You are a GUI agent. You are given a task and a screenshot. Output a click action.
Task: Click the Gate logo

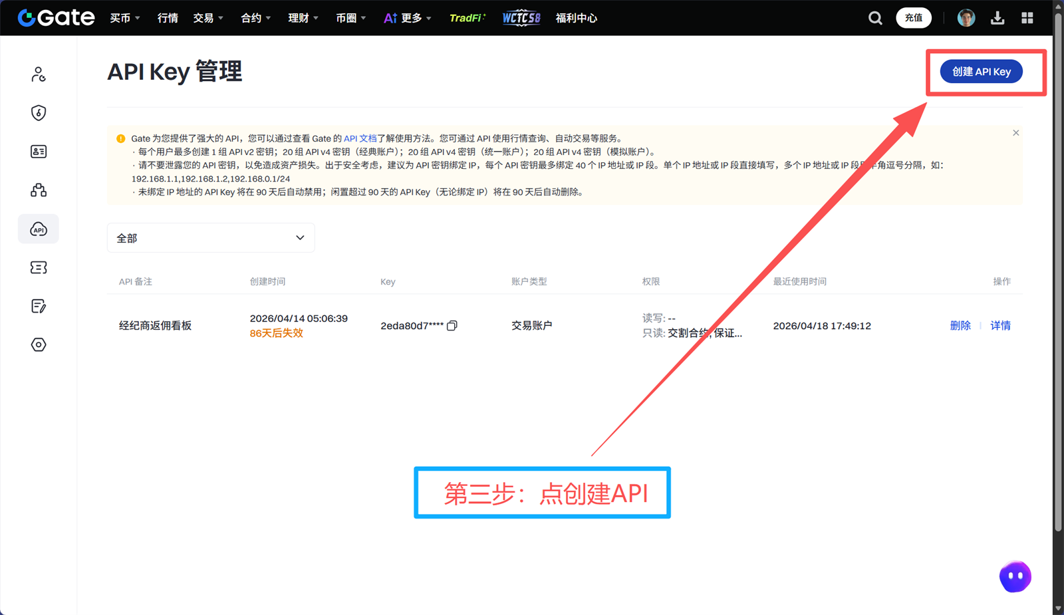click(x=56, y=17)
